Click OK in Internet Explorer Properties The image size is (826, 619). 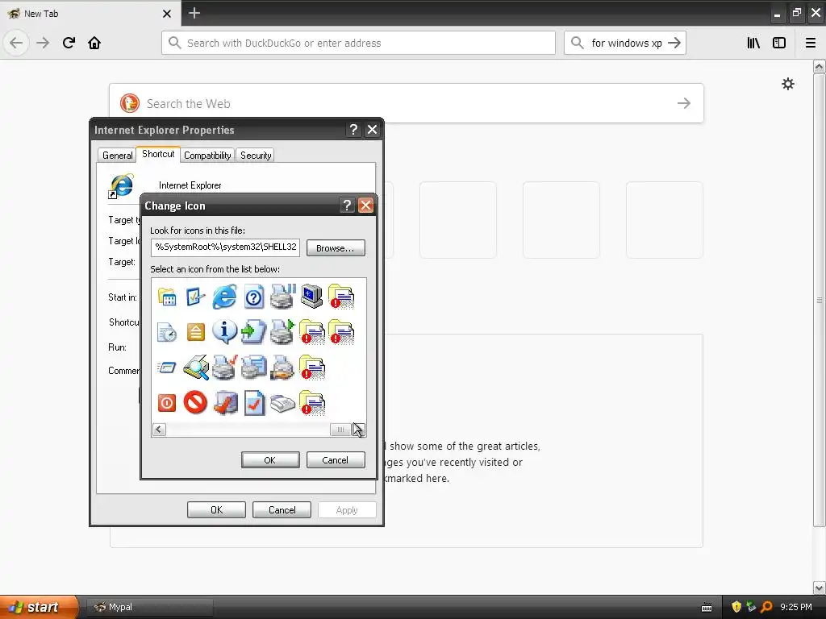[216, 509]
